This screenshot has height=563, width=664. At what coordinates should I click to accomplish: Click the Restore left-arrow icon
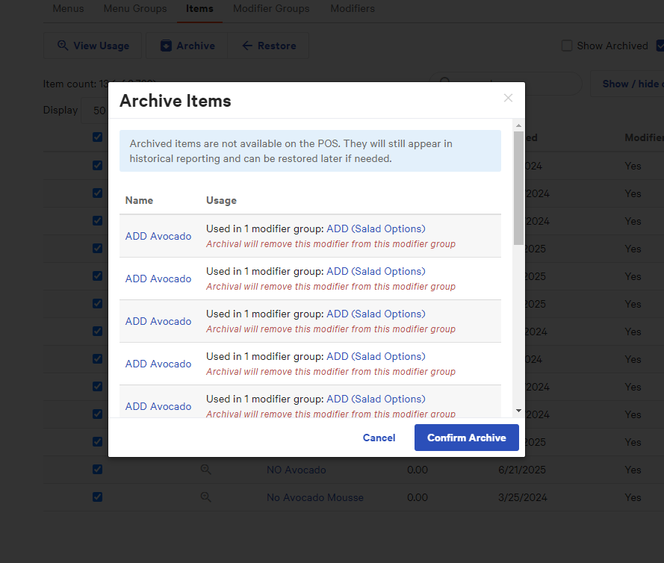(x=247, y=46)
